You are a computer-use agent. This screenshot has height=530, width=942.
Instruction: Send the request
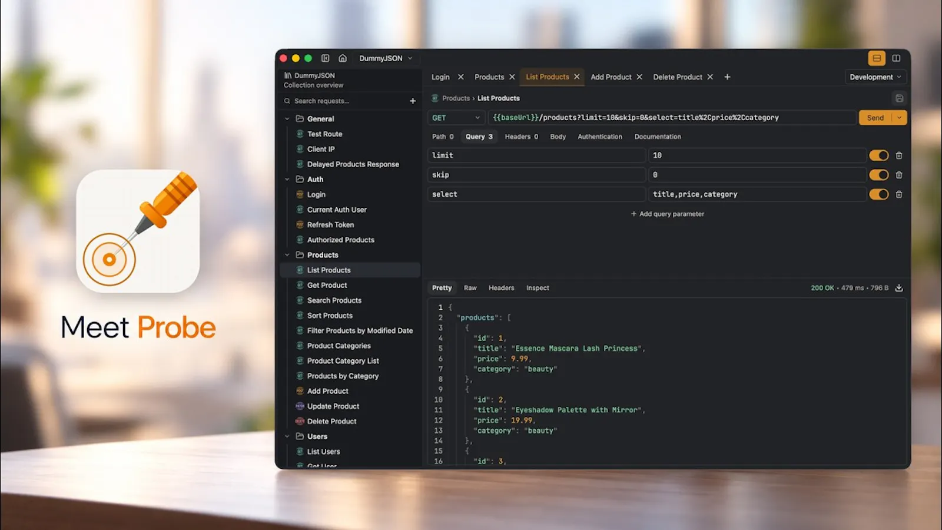coord(875,118)
